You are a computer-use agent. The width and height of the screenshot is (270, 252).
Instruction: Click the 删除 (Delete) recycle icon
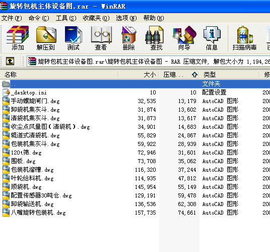click(x=128, y=35)
